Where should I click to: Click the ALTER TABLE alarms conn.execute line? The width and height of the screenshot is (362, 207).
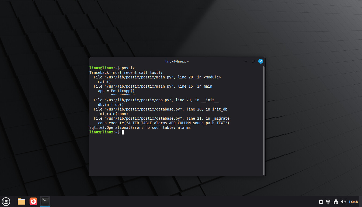(163, 123)
